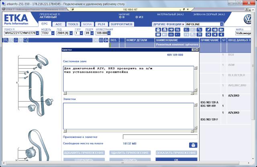
Task: Open the ИЛЛЮСТРАЦИЯ dropdown showing 109-000
Action: (x=109, y=33)
